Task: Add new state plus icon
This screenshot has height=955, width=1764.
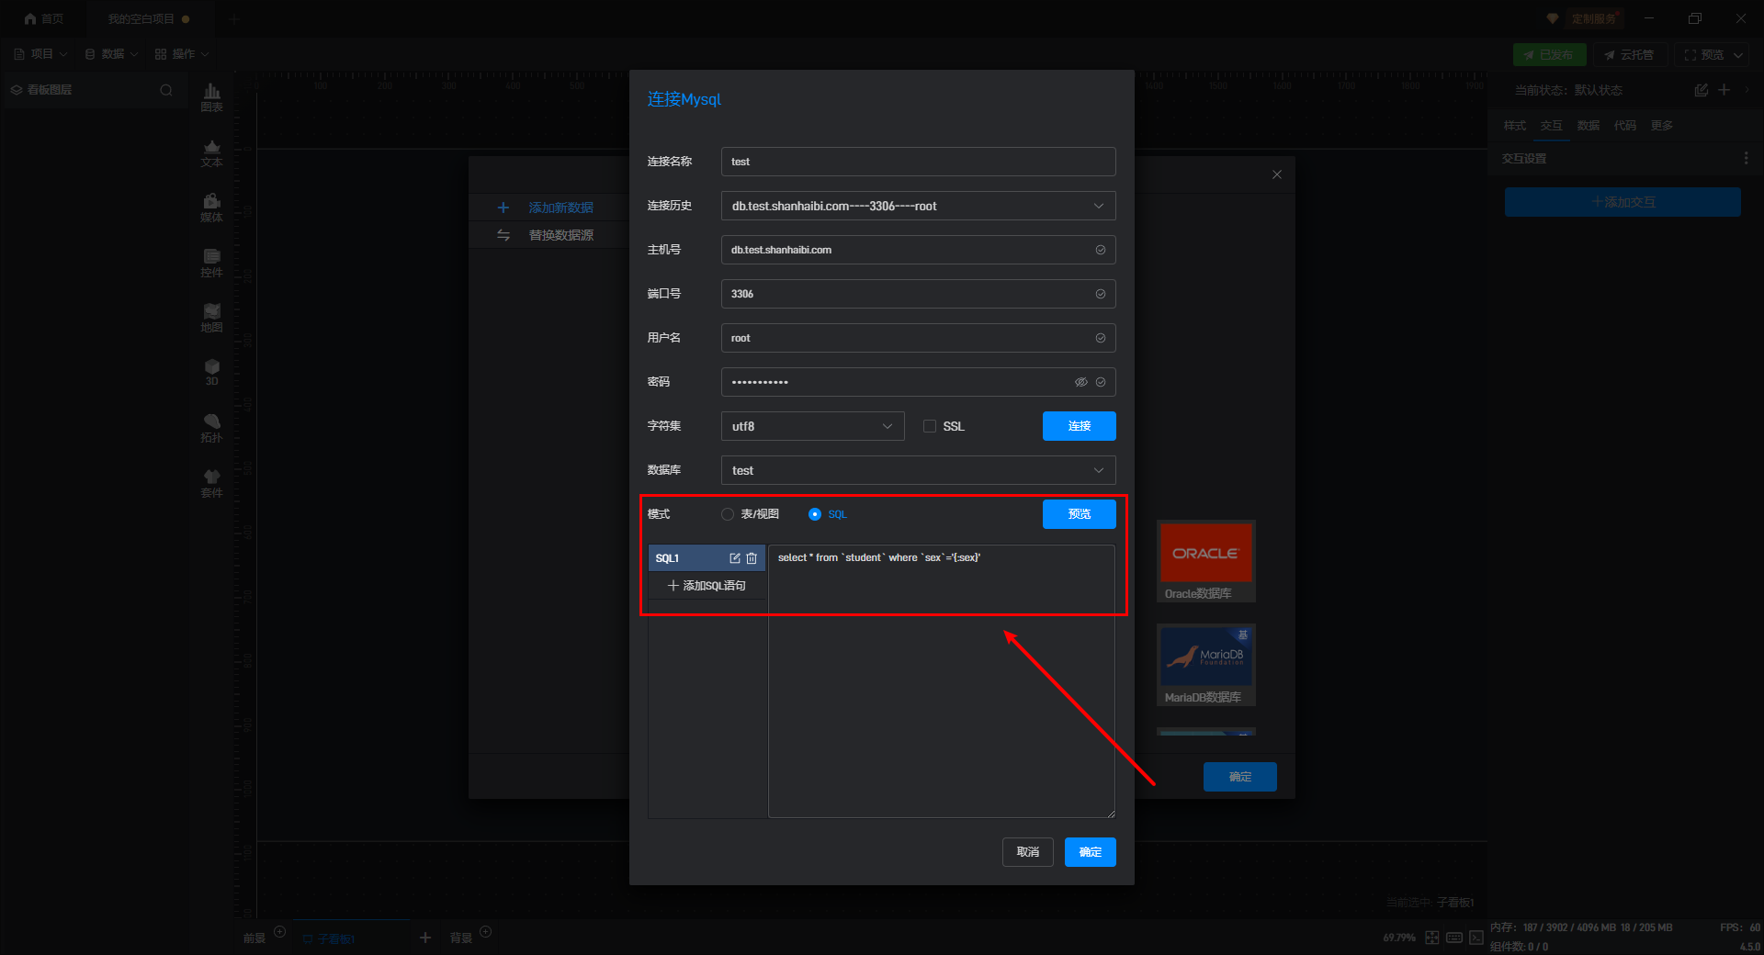Action: (x=1724, y=90)
